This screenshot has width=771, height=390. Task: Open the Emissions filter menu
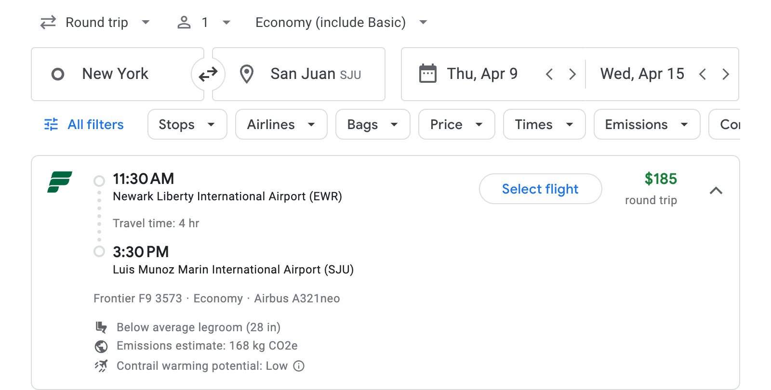point(646,124)
